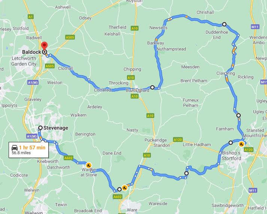
Task: Click the A120 shield near Little Hadham
Action: pos(178,140)
